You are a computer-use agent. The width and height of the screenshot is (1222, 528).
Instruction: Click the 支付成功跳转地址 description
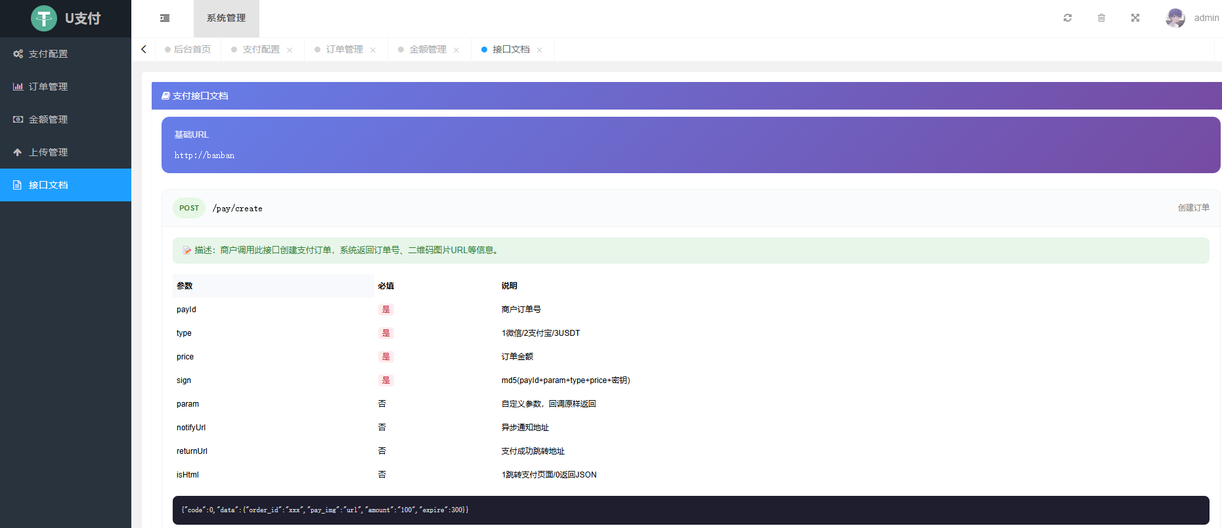[x=533, y=451]
